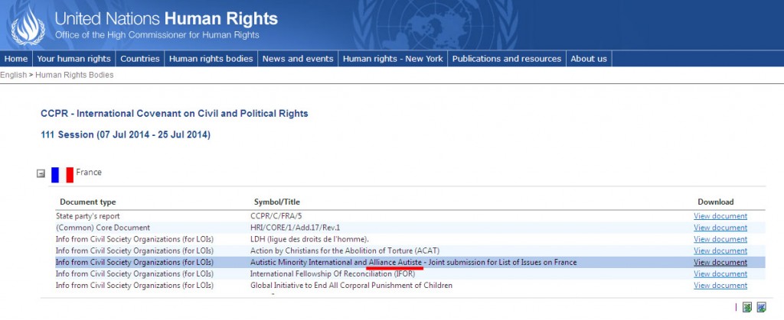Open Human rights bodies menu
This screenshot has width=784, height=320.
[211, 59]
